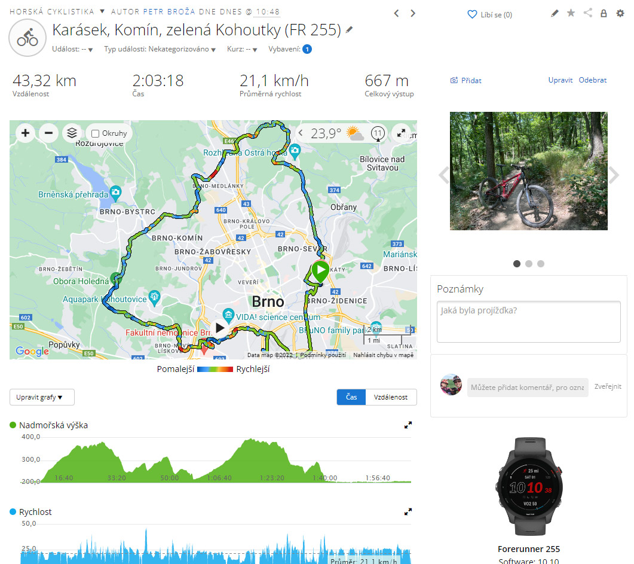The image size is (634, 564).
Task: Zoom in the map with plus button
Action: tap(26, 133)
